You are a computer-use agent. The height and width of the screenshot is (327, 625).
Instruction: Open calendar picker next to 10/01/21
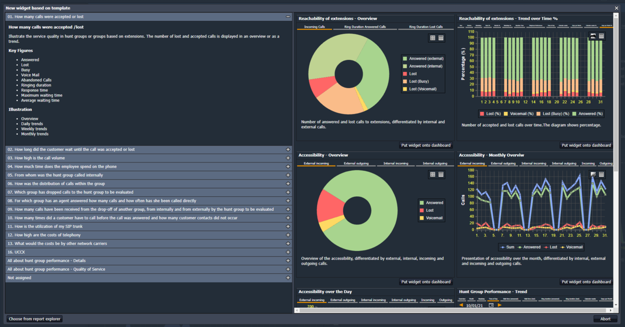point(491,305)
